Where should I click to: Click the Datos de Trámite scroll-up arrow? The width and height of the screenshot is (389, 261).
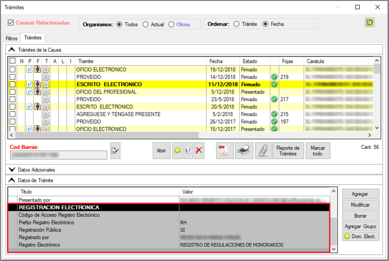(334, 191)
